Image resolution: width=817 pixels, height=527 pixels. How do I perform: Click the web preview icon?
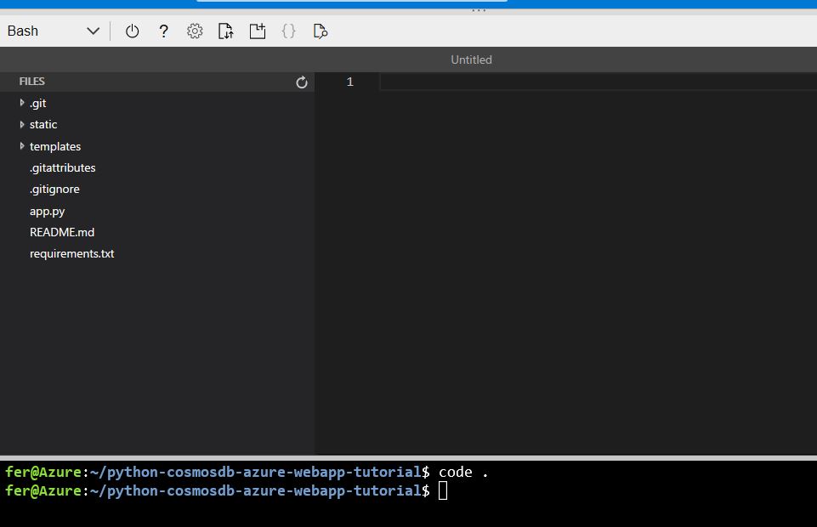[321, 31]
